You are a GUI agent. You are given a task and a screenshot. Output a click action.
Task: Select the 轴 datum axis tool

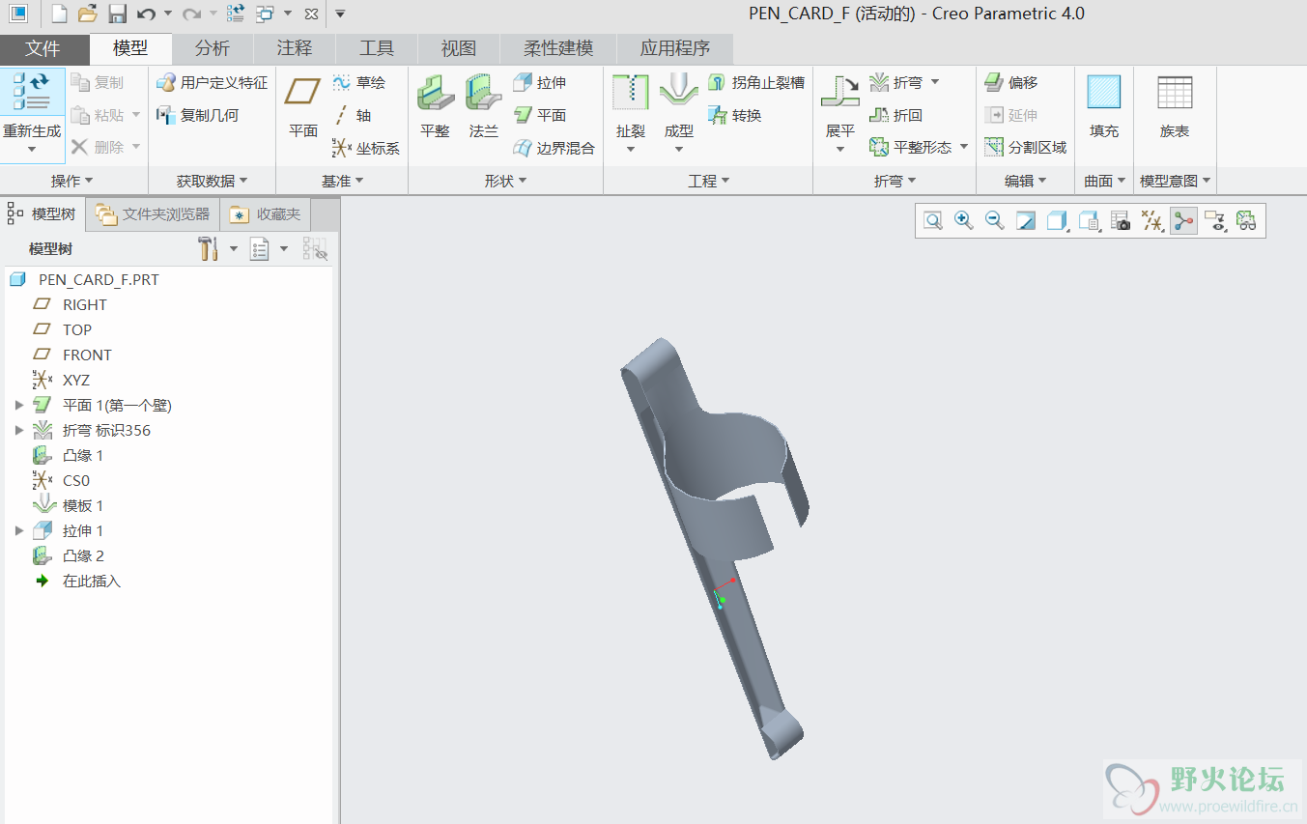[x=352, y=115]
